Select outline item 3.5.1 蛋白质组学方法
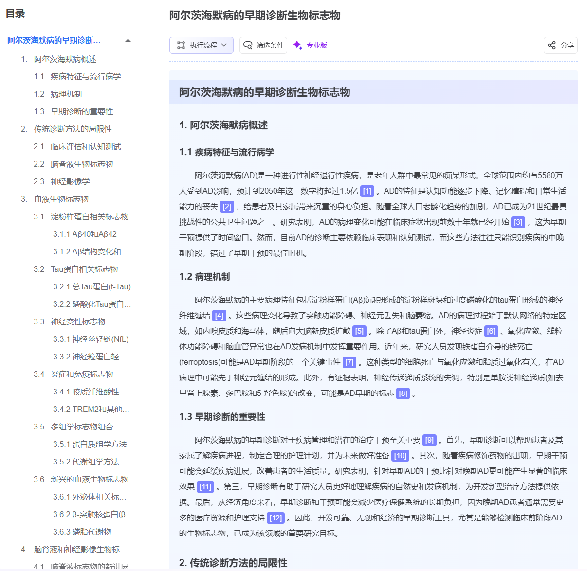 tap(90, 444)
